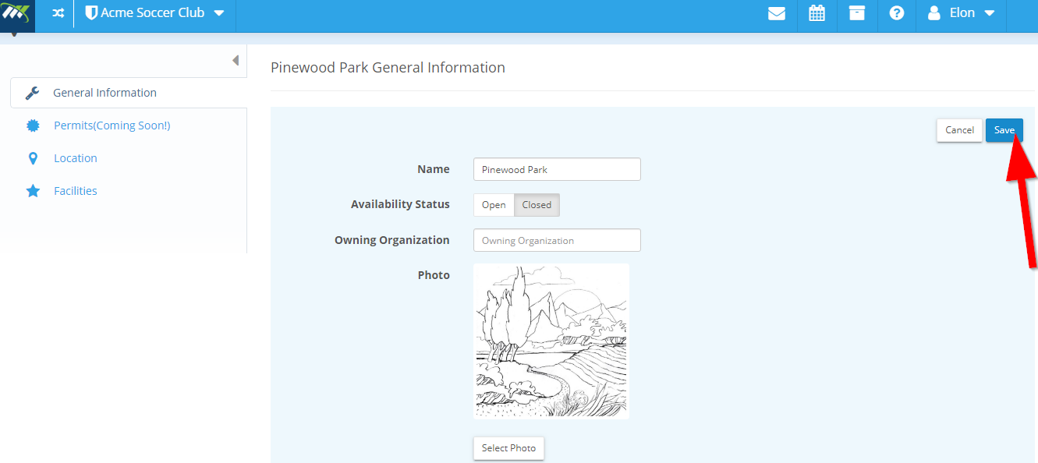Go to the Location section
Image resolution: width=1038 pixels, height=463 pixels.
[x=76, y=158]
